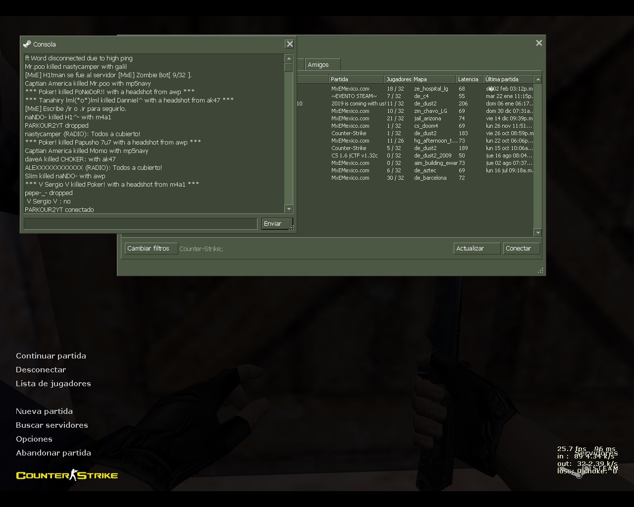Select server row with map de_aztec
Screen dimensions: 634x507
coord(415,170)
